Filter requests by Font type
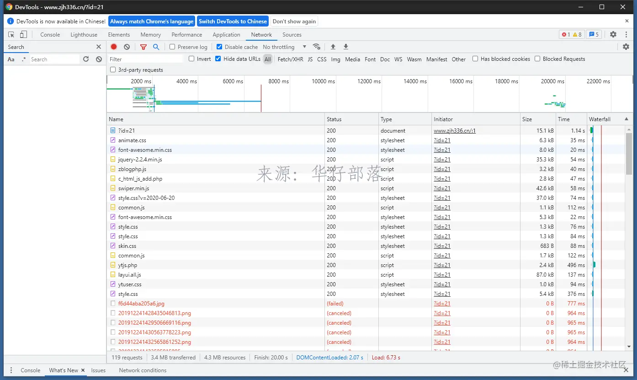 point(370,59)
